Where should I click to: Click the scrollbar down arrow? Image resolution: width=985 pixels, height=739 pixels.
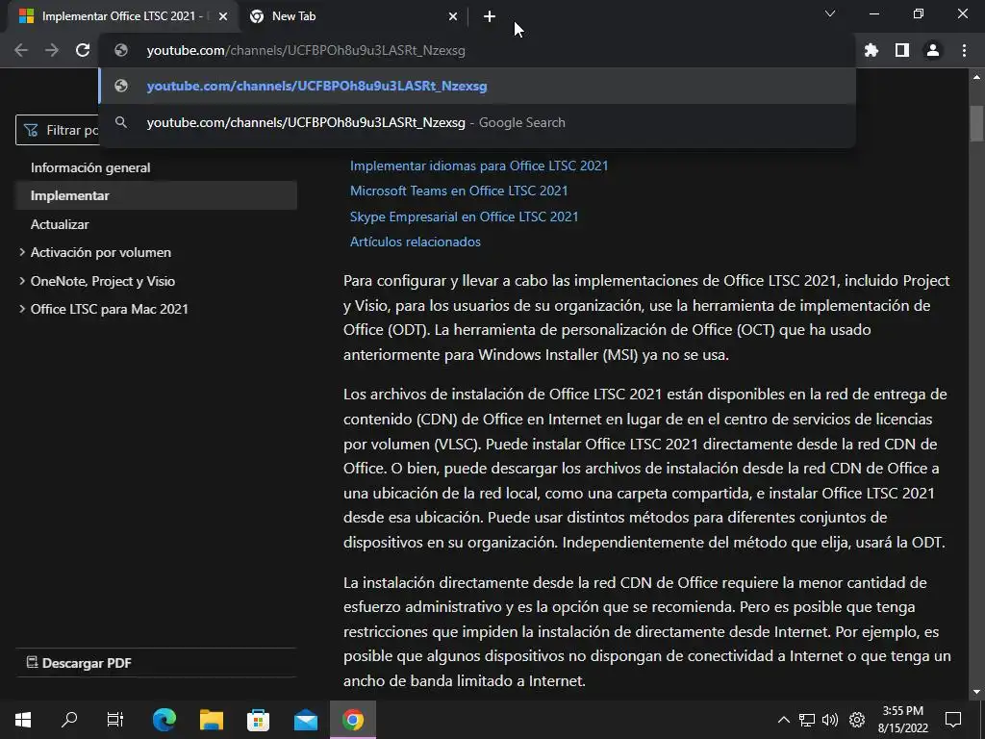[976, 692]
